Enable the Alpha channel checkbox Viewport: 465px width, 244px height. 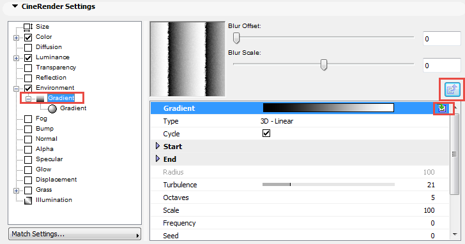pos(28,150)
